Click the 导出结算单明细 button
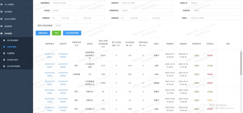Image resolution: width=243 pixels, height=113 pixels. point(72,33)
